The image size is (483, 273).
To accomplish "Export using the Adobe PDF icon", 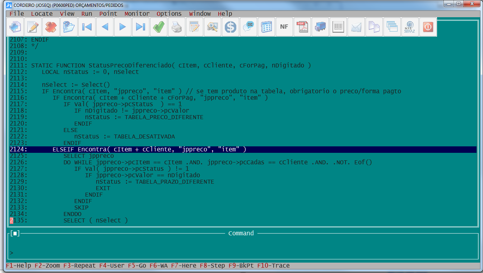I will pos(302,27).
